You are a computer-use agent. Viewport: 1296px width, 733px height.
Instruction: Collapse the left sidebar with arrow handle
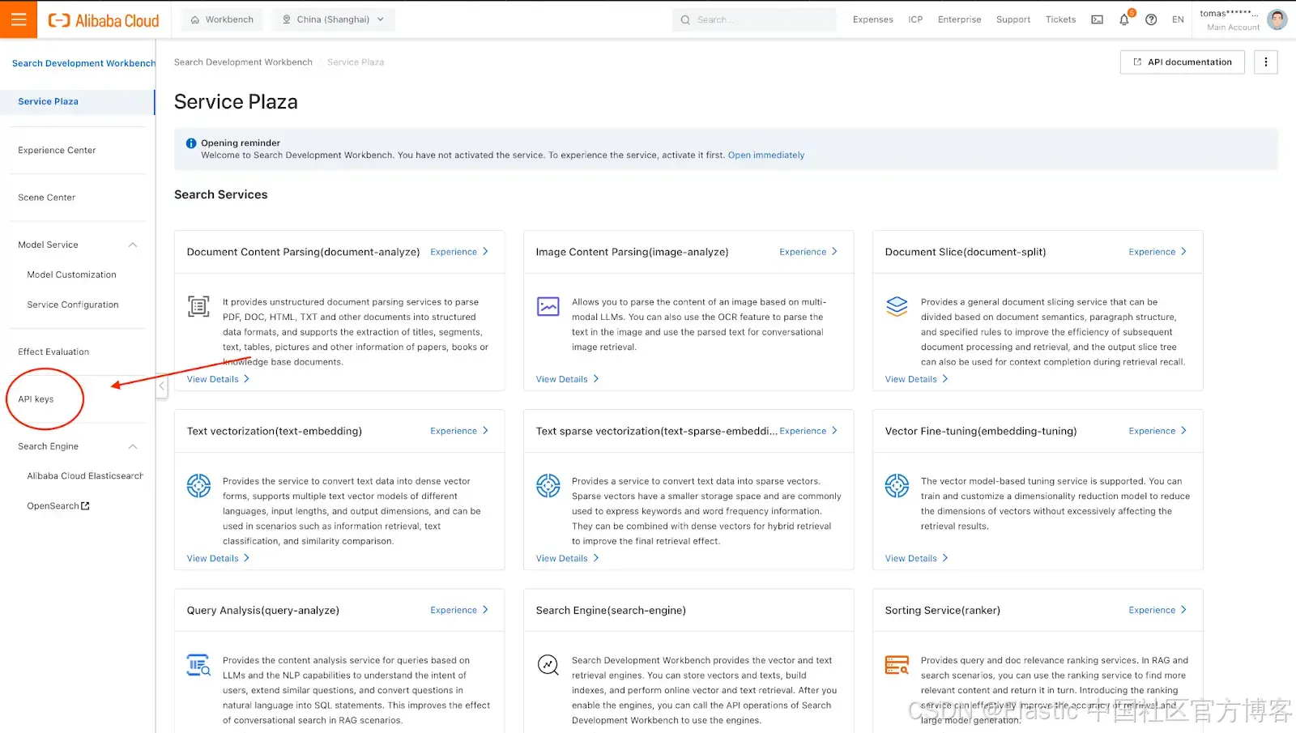162,386
